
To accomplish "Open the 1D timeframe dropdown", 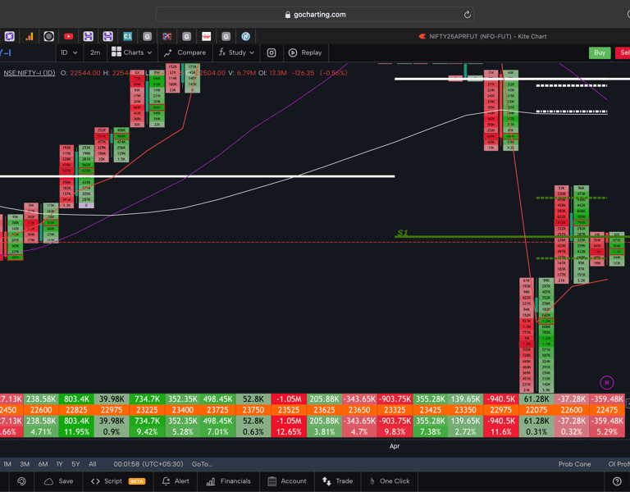I will click(x=69, y=52).
